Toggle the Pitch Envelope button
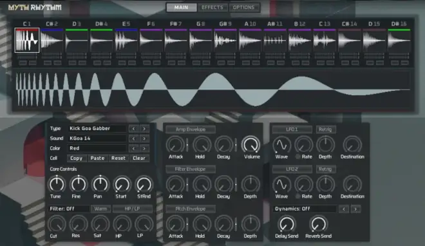 tap(191, 209)
